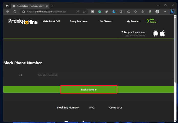Open Get Tokens from the nav bar
The image size is (178, 123).
pos(106,21)
